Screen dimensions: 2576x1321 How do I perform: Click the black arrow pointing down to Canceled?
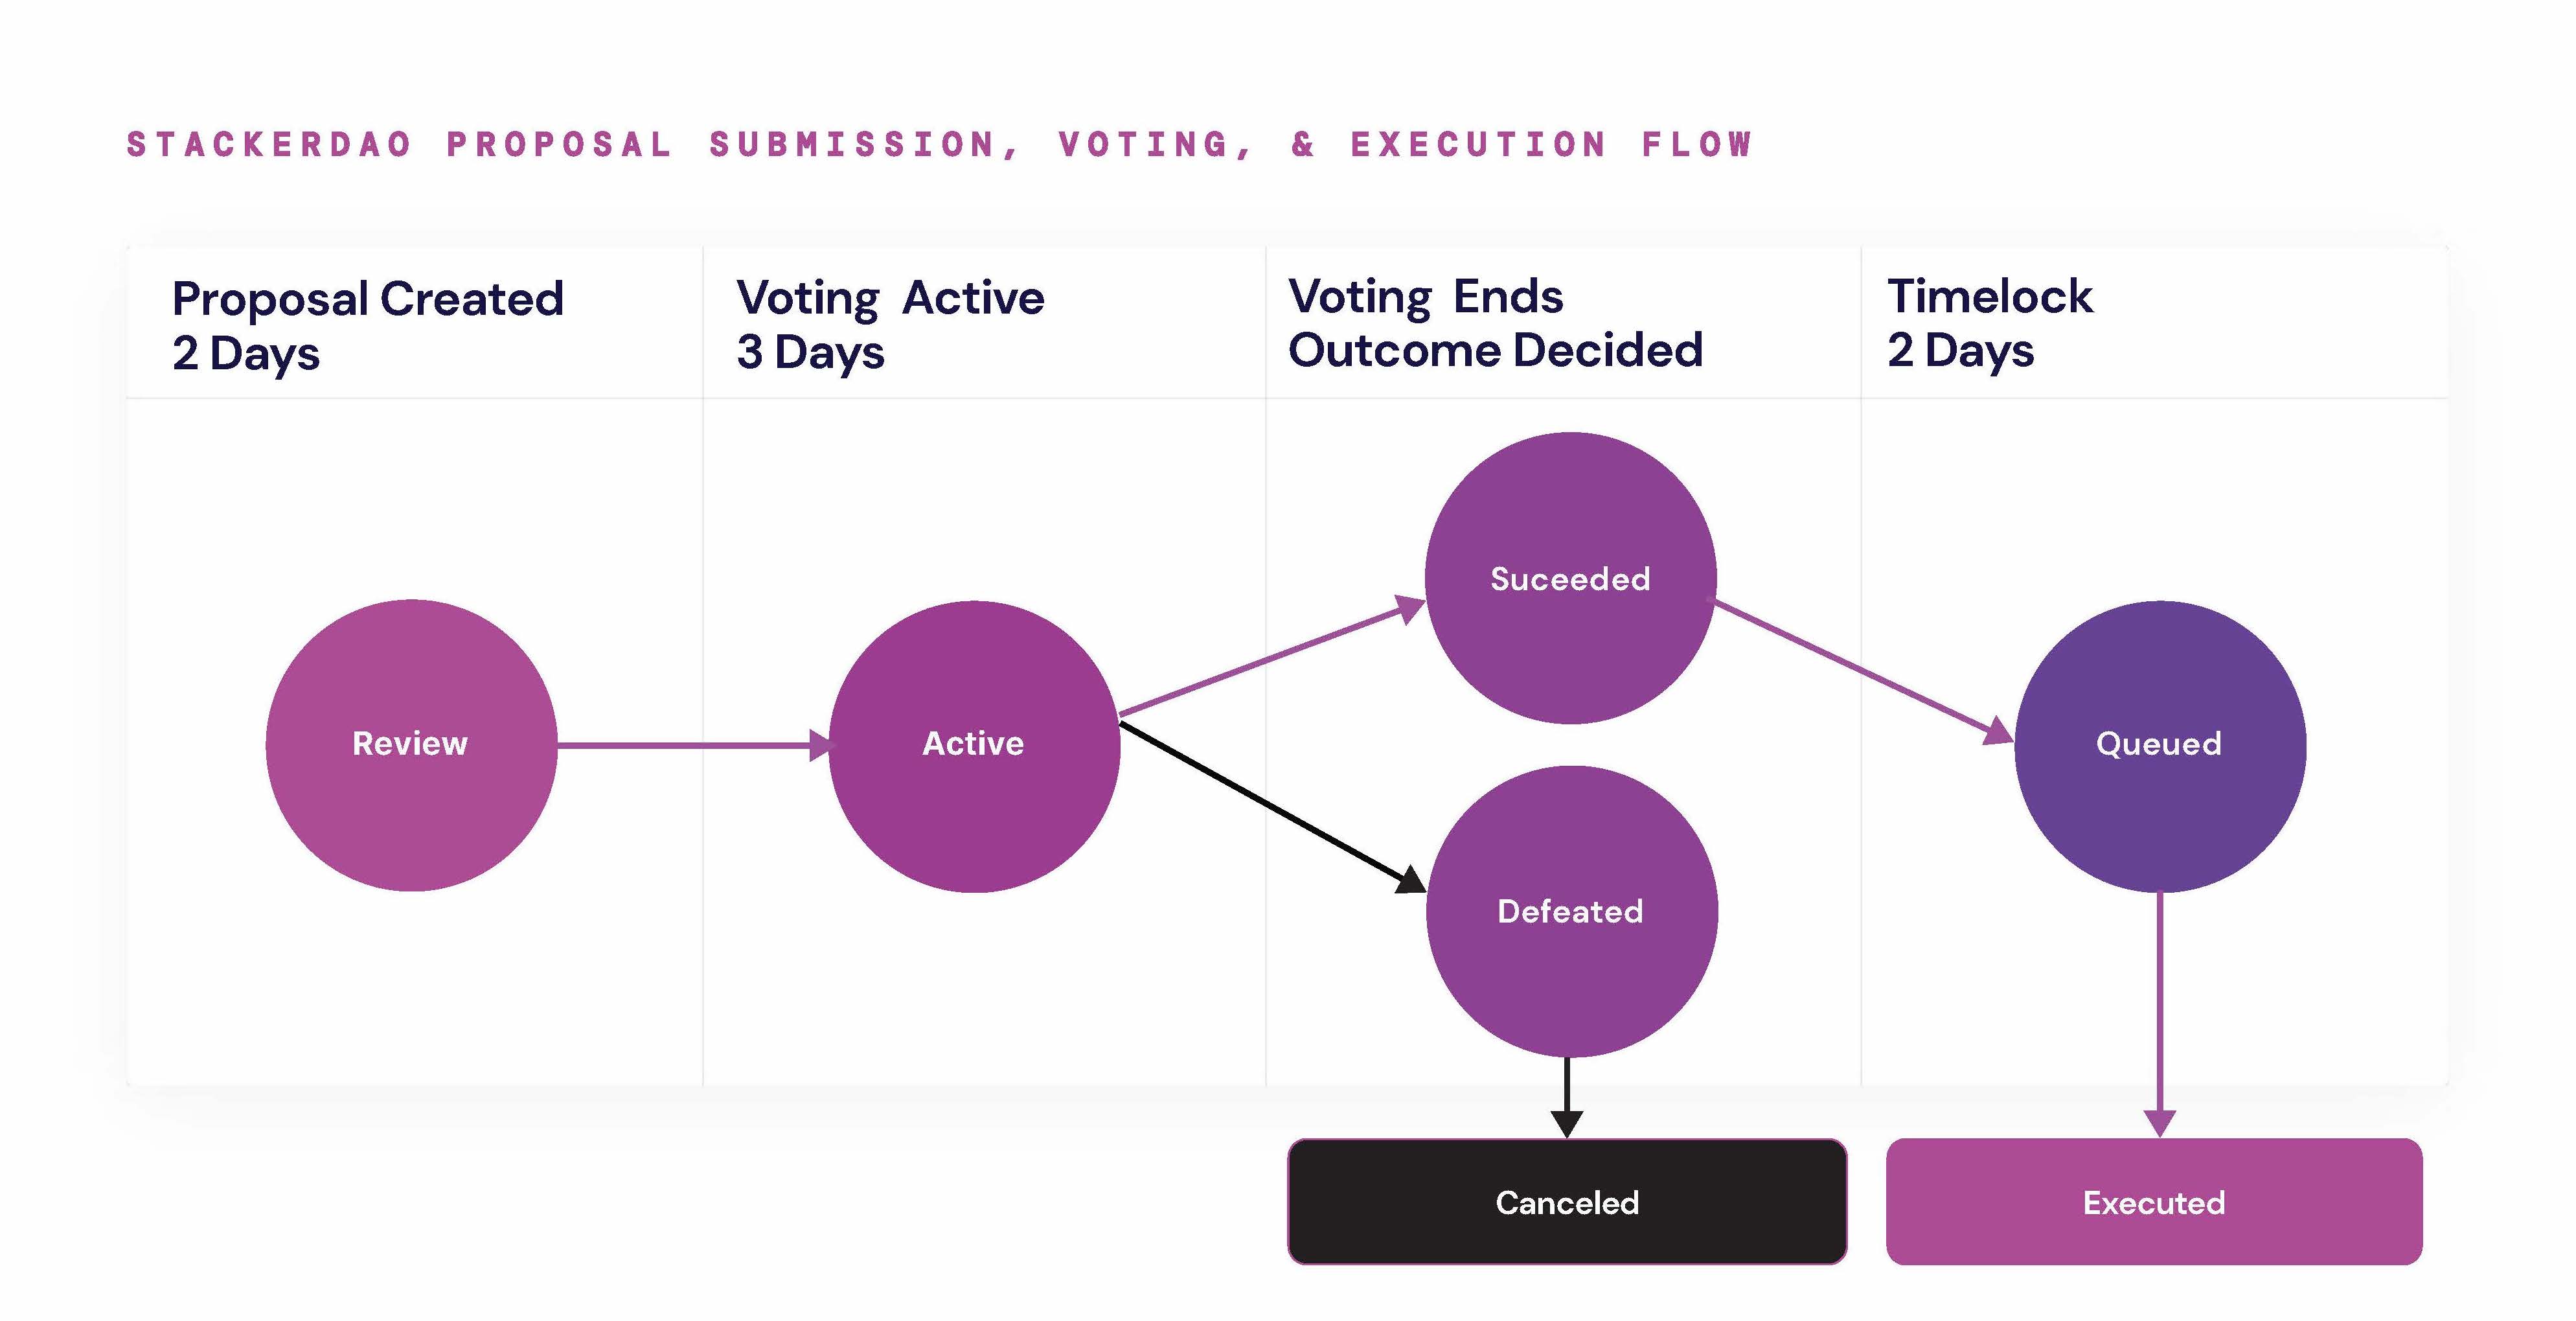click(1567, 1096)
